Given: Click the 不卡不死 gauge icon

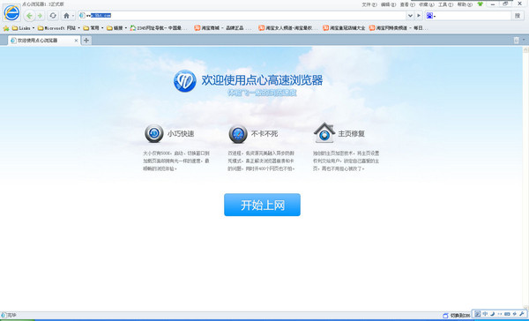Looking at the screenshot, I should pos(238,134).
